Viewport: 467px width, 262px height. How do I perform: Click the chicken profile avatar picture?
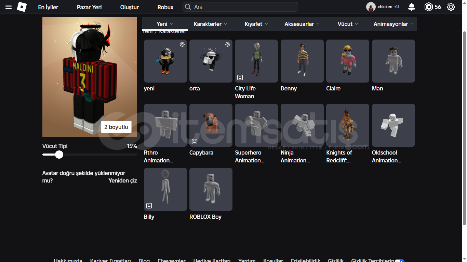(x=371, y=7)
